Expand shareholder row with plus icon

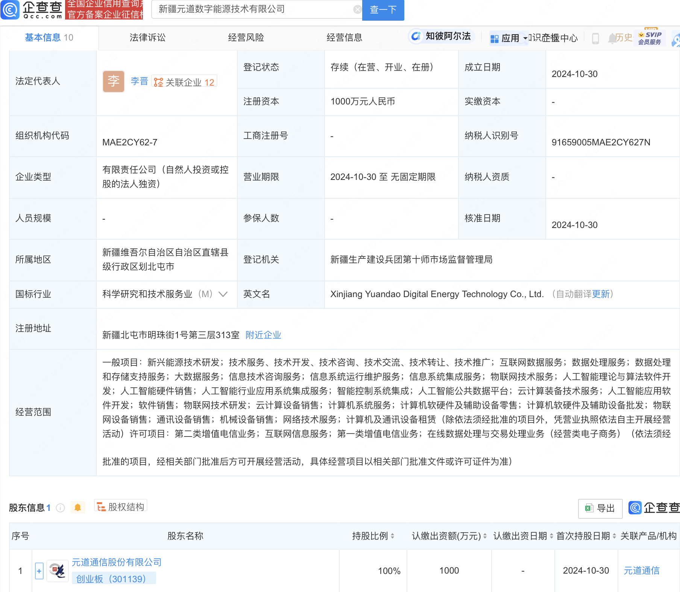click(x=39, y=571)
